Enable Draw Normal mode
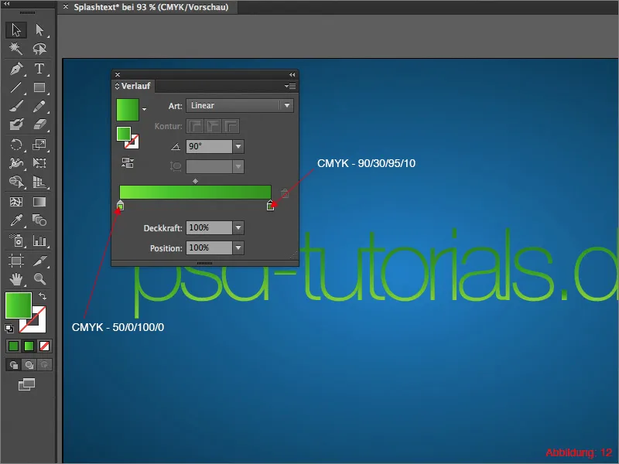Screen dimensions: 619x464 pos(13,365)
